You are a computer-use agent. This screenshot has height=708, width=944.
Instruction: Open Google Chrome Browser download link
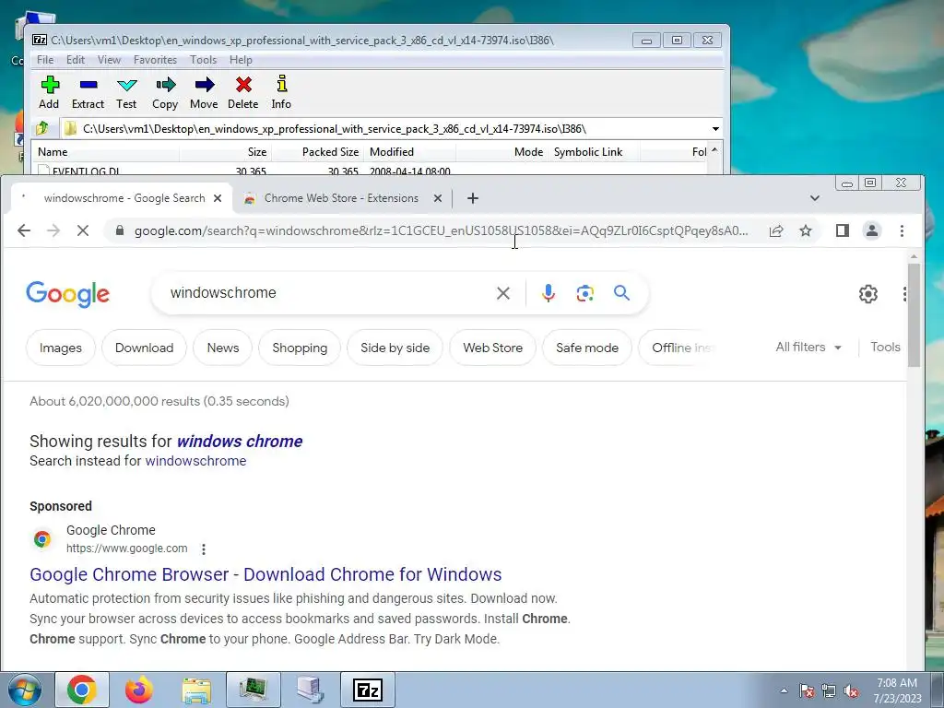[265, 574]
